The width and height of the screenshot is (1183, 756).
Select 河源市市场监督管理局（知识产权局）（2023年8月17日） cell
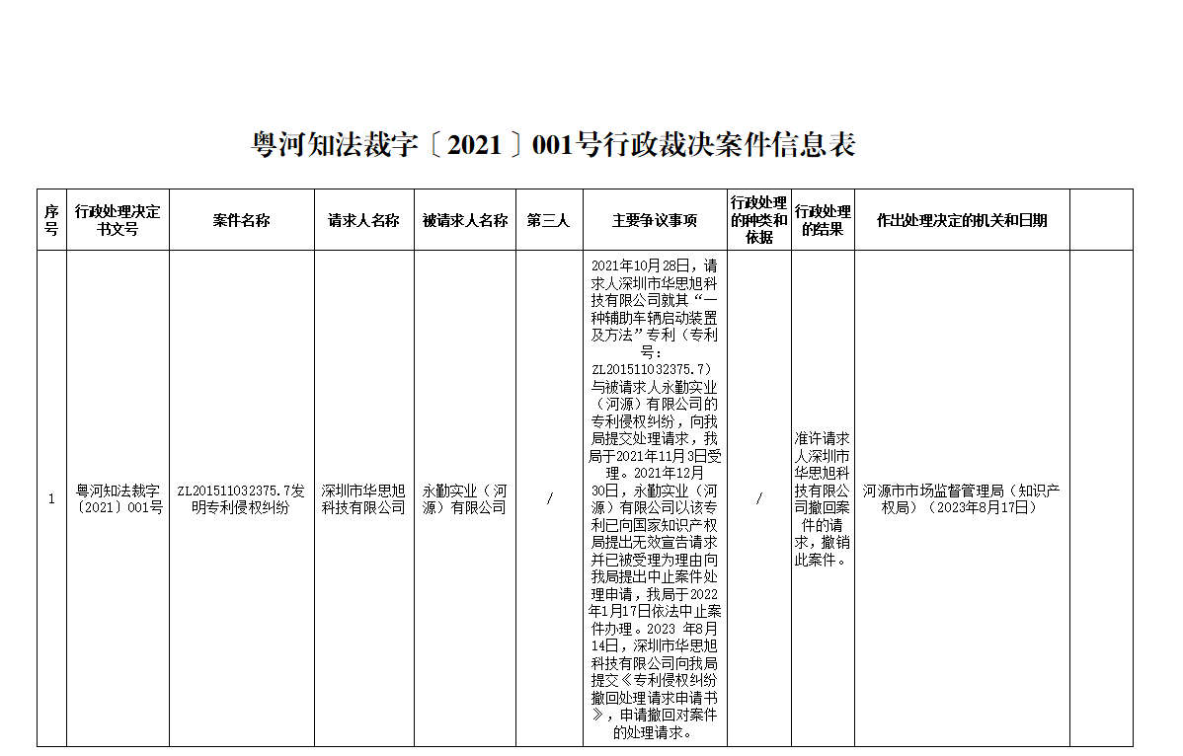click(x=962, y=499)
